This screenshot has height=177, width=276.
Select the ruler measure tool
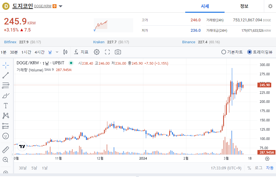pos(6,150)
